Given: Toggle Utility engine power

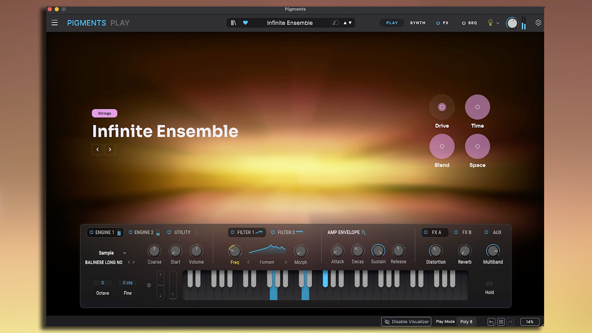Looking at the screenshot, I should pos(169,232).
